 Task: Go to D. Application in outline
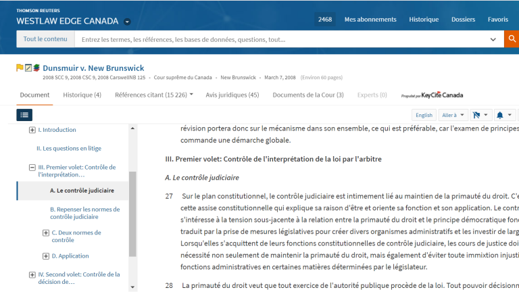point(70,256)
